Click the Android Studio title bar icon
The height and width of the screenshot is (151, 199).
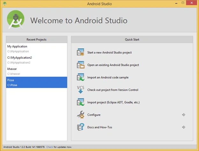pyautogui.click(x=5, y=4)
